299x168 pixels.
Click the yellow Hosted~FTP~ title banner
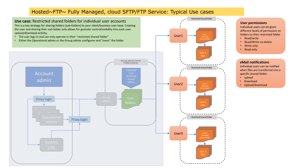tap(137, 12)
